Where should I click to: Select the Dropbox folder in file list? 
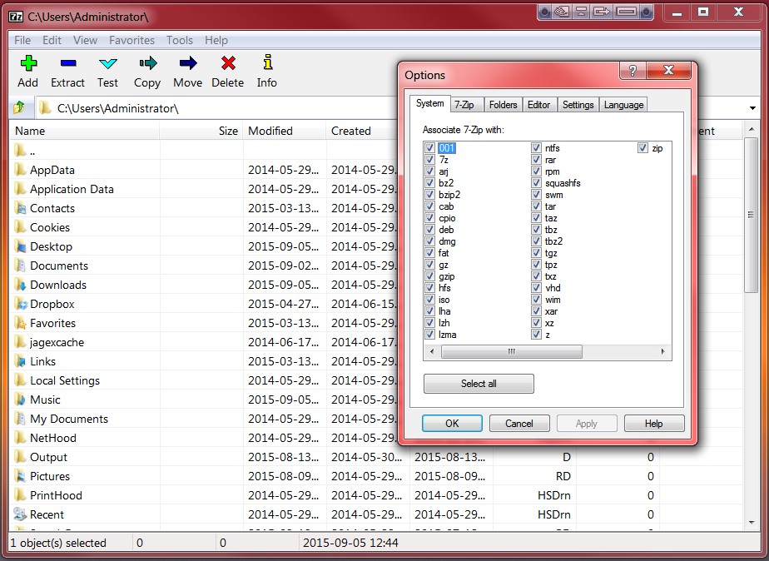click(52, 304)
